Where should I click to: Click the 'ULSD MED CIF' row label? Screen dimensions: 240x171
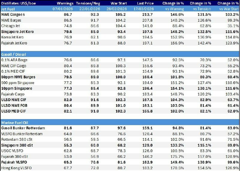(x=13, y=111)
